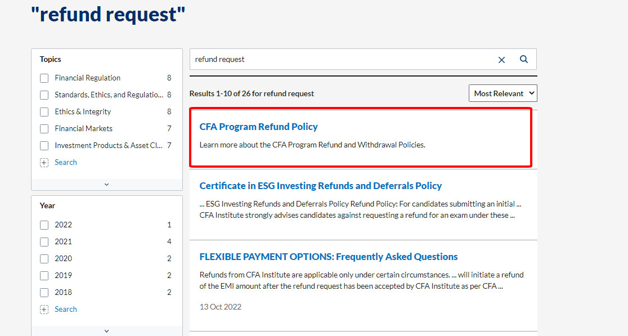This screenshot has width=628, height=336.
Task: Open the Most Relevant sort dropdown
Action: click(x=503, y=93)
